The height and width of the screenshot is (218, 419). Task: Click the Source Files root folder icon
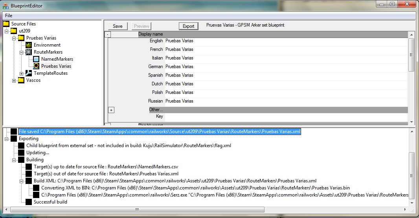(6, 24)
